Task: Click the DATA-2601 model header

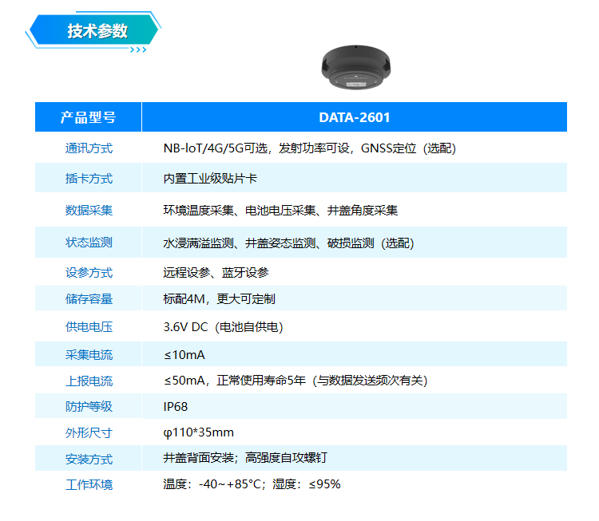Action: pyautogui.click(x=355, y=117)
